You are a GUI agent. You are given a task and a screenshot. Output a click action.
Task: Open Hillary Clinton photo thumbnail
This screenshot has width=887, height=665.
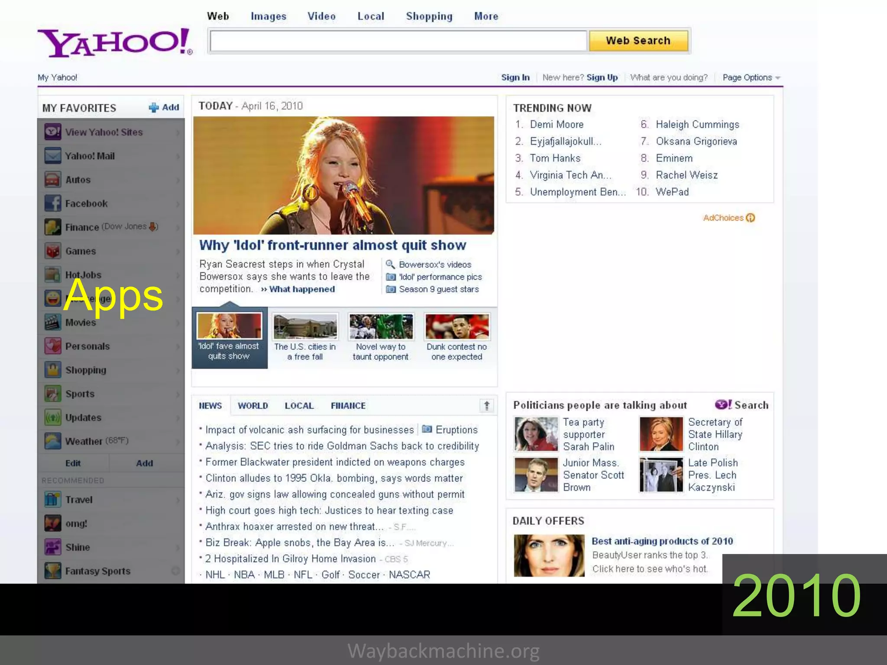(x=661, y=434)
